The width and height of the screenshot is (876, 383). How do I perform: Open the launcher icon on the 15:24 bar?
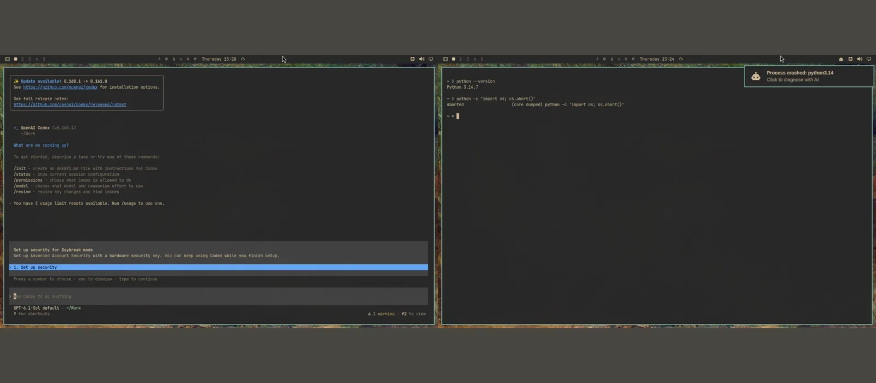tap(446, 59)
